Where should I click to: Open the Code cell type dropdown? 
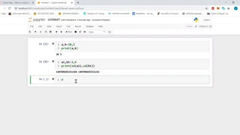click(97, 32)
